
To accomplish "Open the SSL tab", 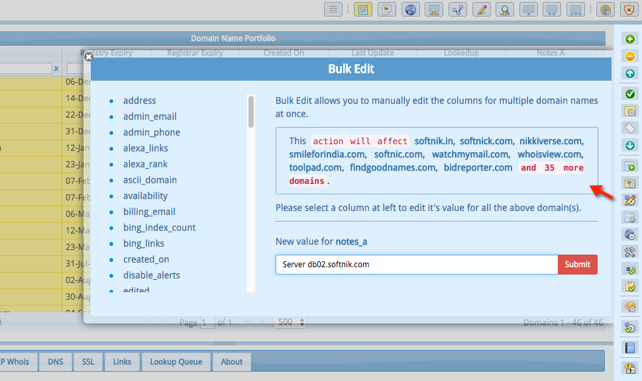I will (88, 362).
